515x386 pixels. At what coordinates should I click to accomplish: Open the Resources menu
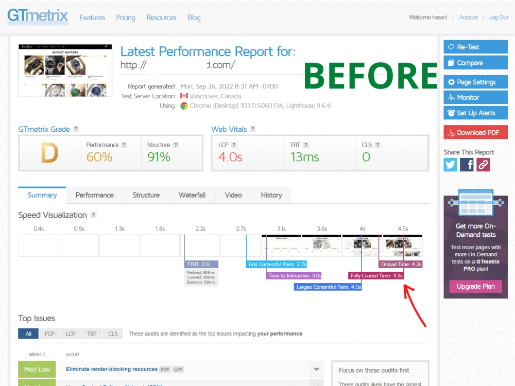pyautogui.click(x=161, y=17)
